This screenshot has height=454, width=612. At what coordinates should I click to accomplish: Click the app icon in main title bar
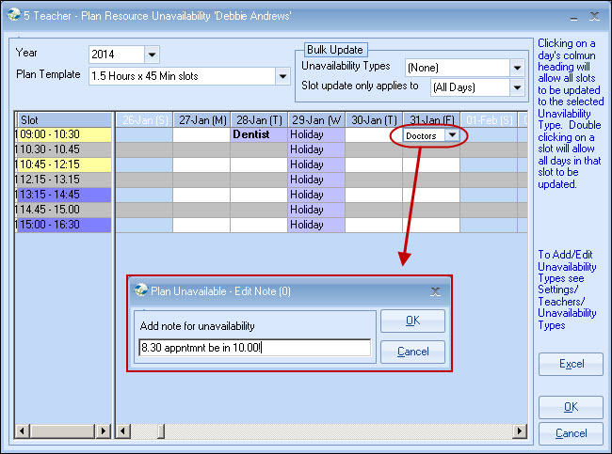[x=14, y=16]
